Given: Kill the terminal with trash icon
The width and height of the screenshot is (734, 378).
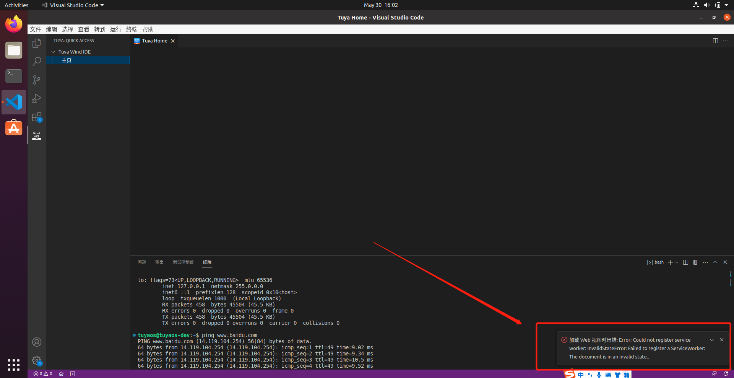Looking at the screenshot, I should (695, 262).
